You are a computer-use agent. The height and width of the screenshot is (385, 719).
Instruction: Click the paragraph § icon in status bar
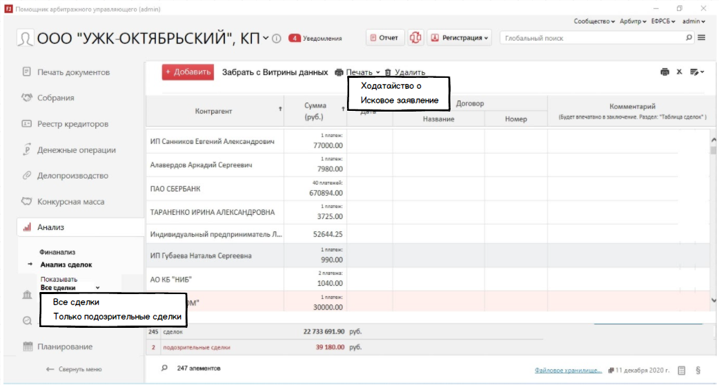[x=698, y=370]
